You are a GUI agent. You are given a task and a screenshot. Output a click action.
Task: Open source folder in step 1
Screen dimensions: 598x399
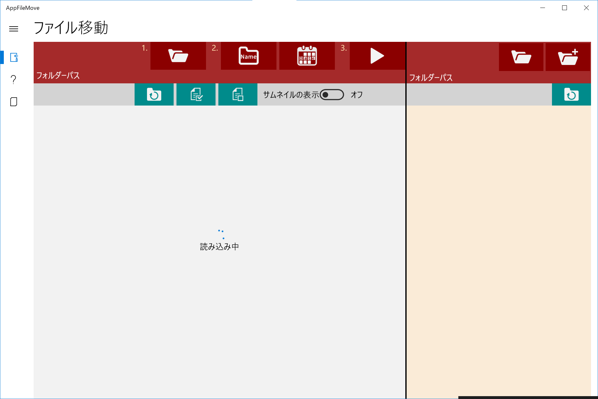(178, 56)
